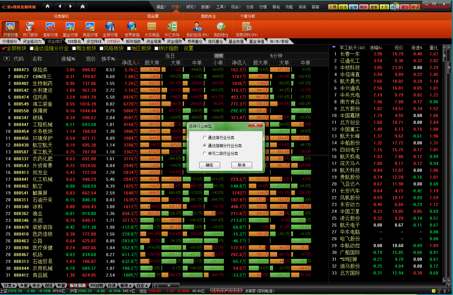Expand the 工具 menu dropdown
Screen dimensions: 453x295
(221, 7)
